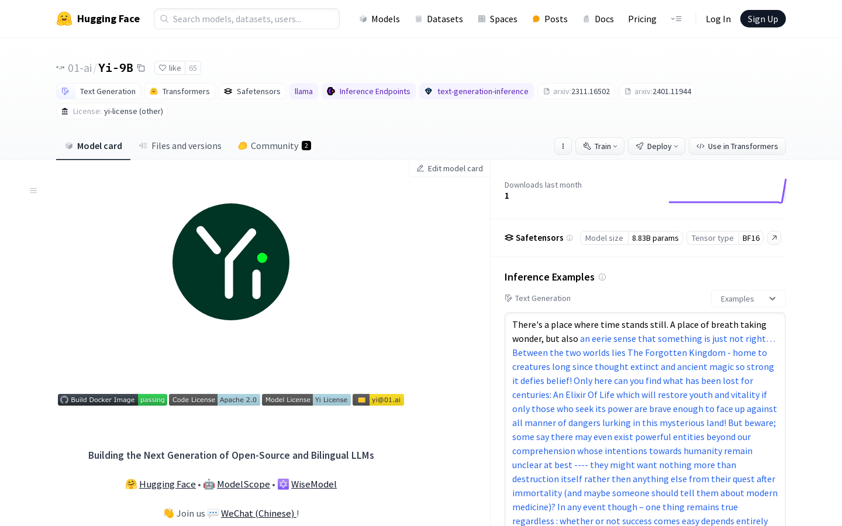This screenshot has width=842, height=526.
Task: Like the Yi-9B model
Action: click(170, 68)
